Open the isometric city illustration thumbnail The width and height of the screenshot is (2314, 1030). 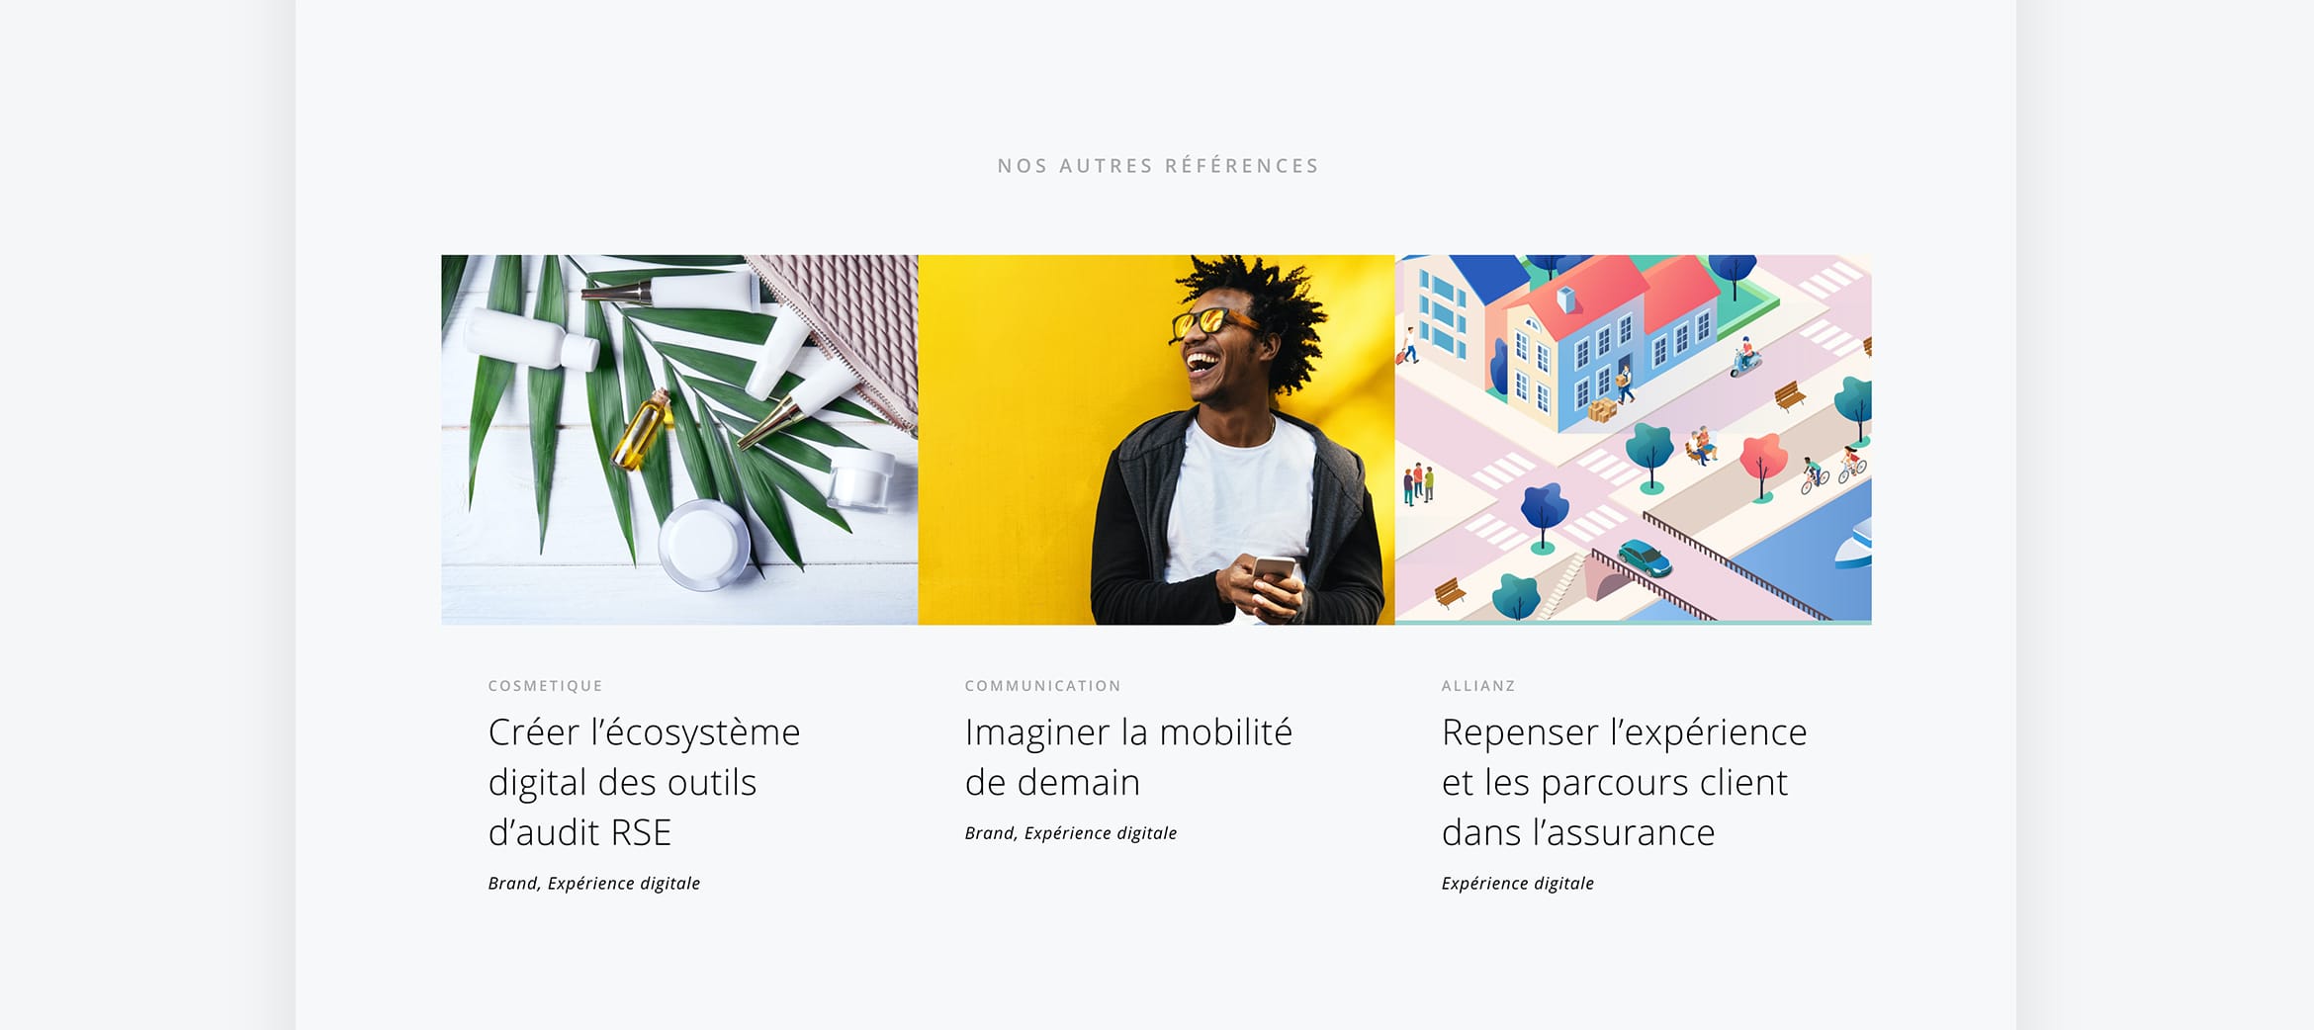(1633, 440)
